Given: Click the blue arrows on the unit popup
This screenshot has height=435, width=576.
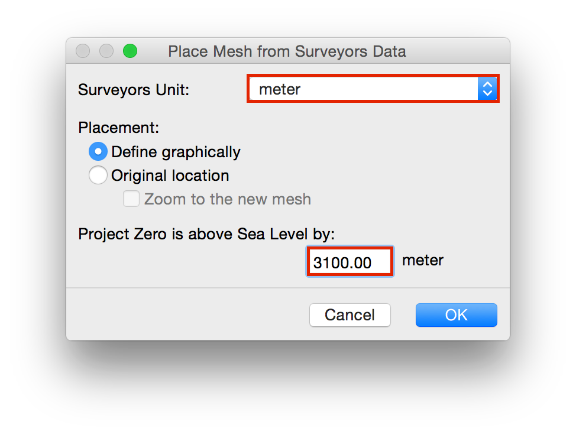Looking at the screenshot, I should pyautogui.click(x=487, y=89).
